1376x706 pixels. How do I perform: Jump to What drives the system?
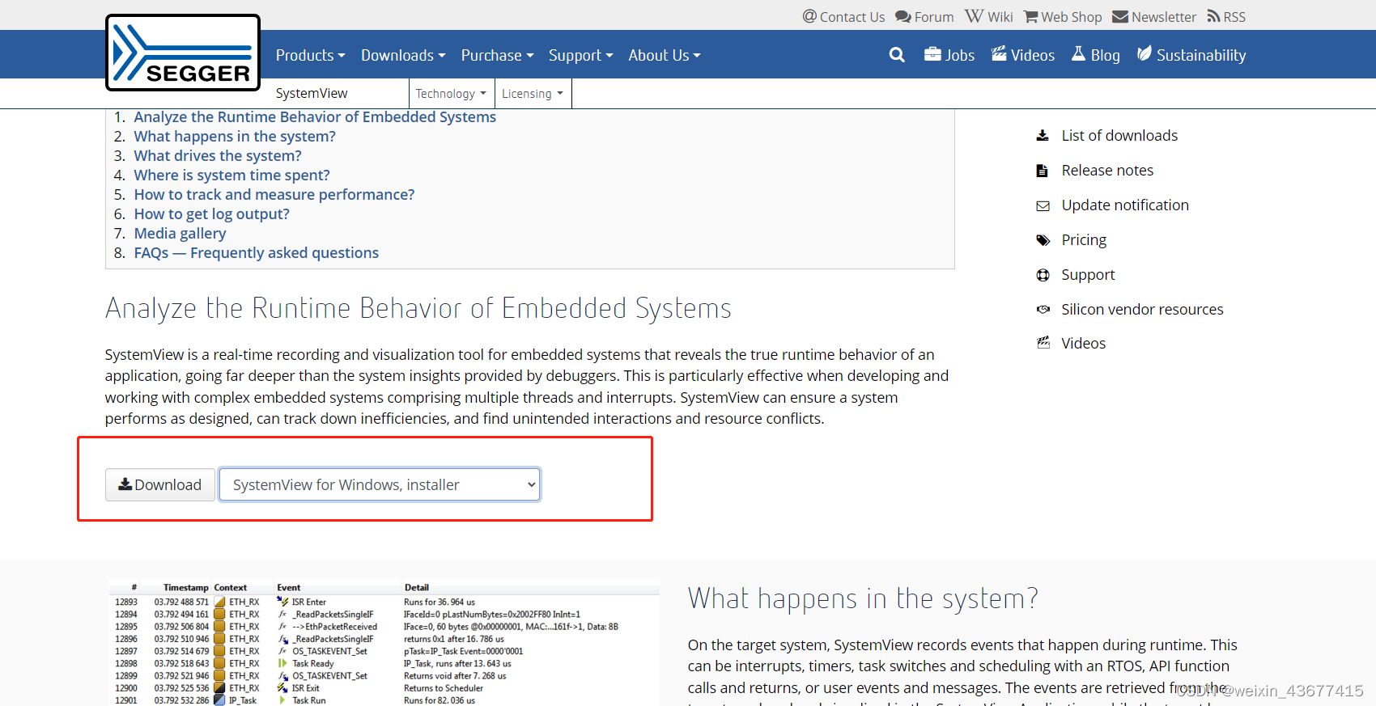(x=218, y=156)
